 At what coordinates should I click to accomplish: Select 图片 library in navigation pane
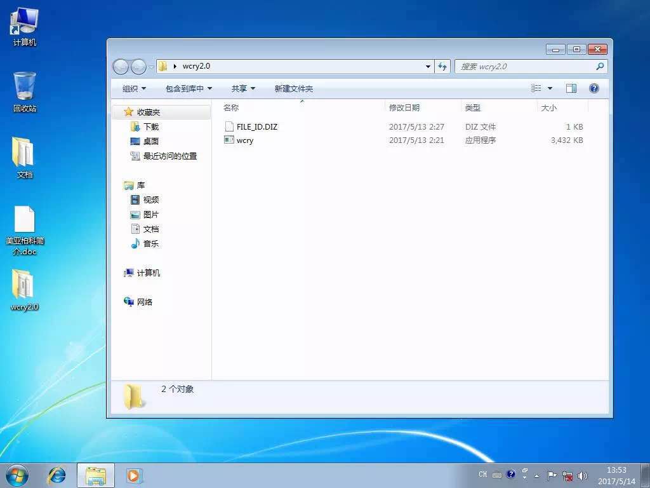click(x=151, y=215)
